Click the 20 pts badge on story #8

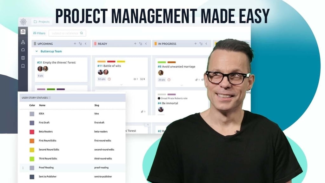pos(162,80)
